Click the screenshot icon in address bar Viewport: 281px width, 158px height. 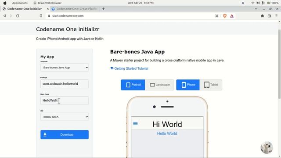click(x=216, y=16)
